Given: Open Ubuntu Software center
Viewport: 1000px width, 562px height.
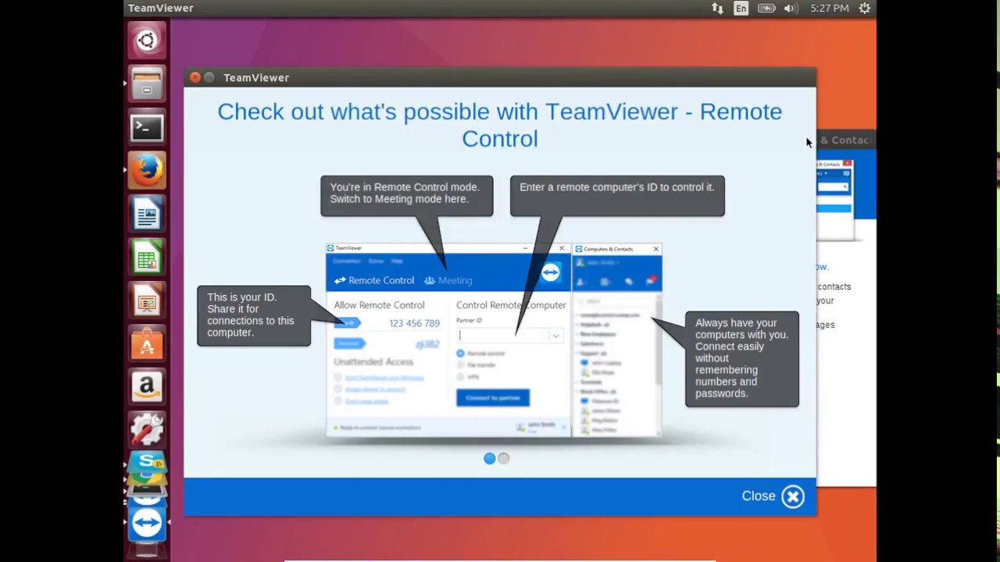Looking at the screenshot, I should click(147, 344).
